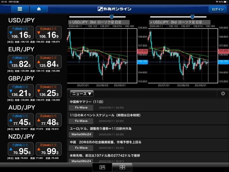Place NZD/JPY buy (Ask) order 70.992
The width and height of the screenshot is (229, 172).
coord(49,149)
